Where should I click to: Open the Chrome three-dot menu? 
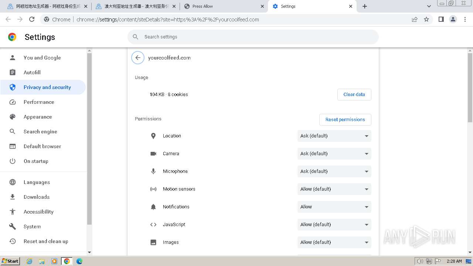(465, 20)
